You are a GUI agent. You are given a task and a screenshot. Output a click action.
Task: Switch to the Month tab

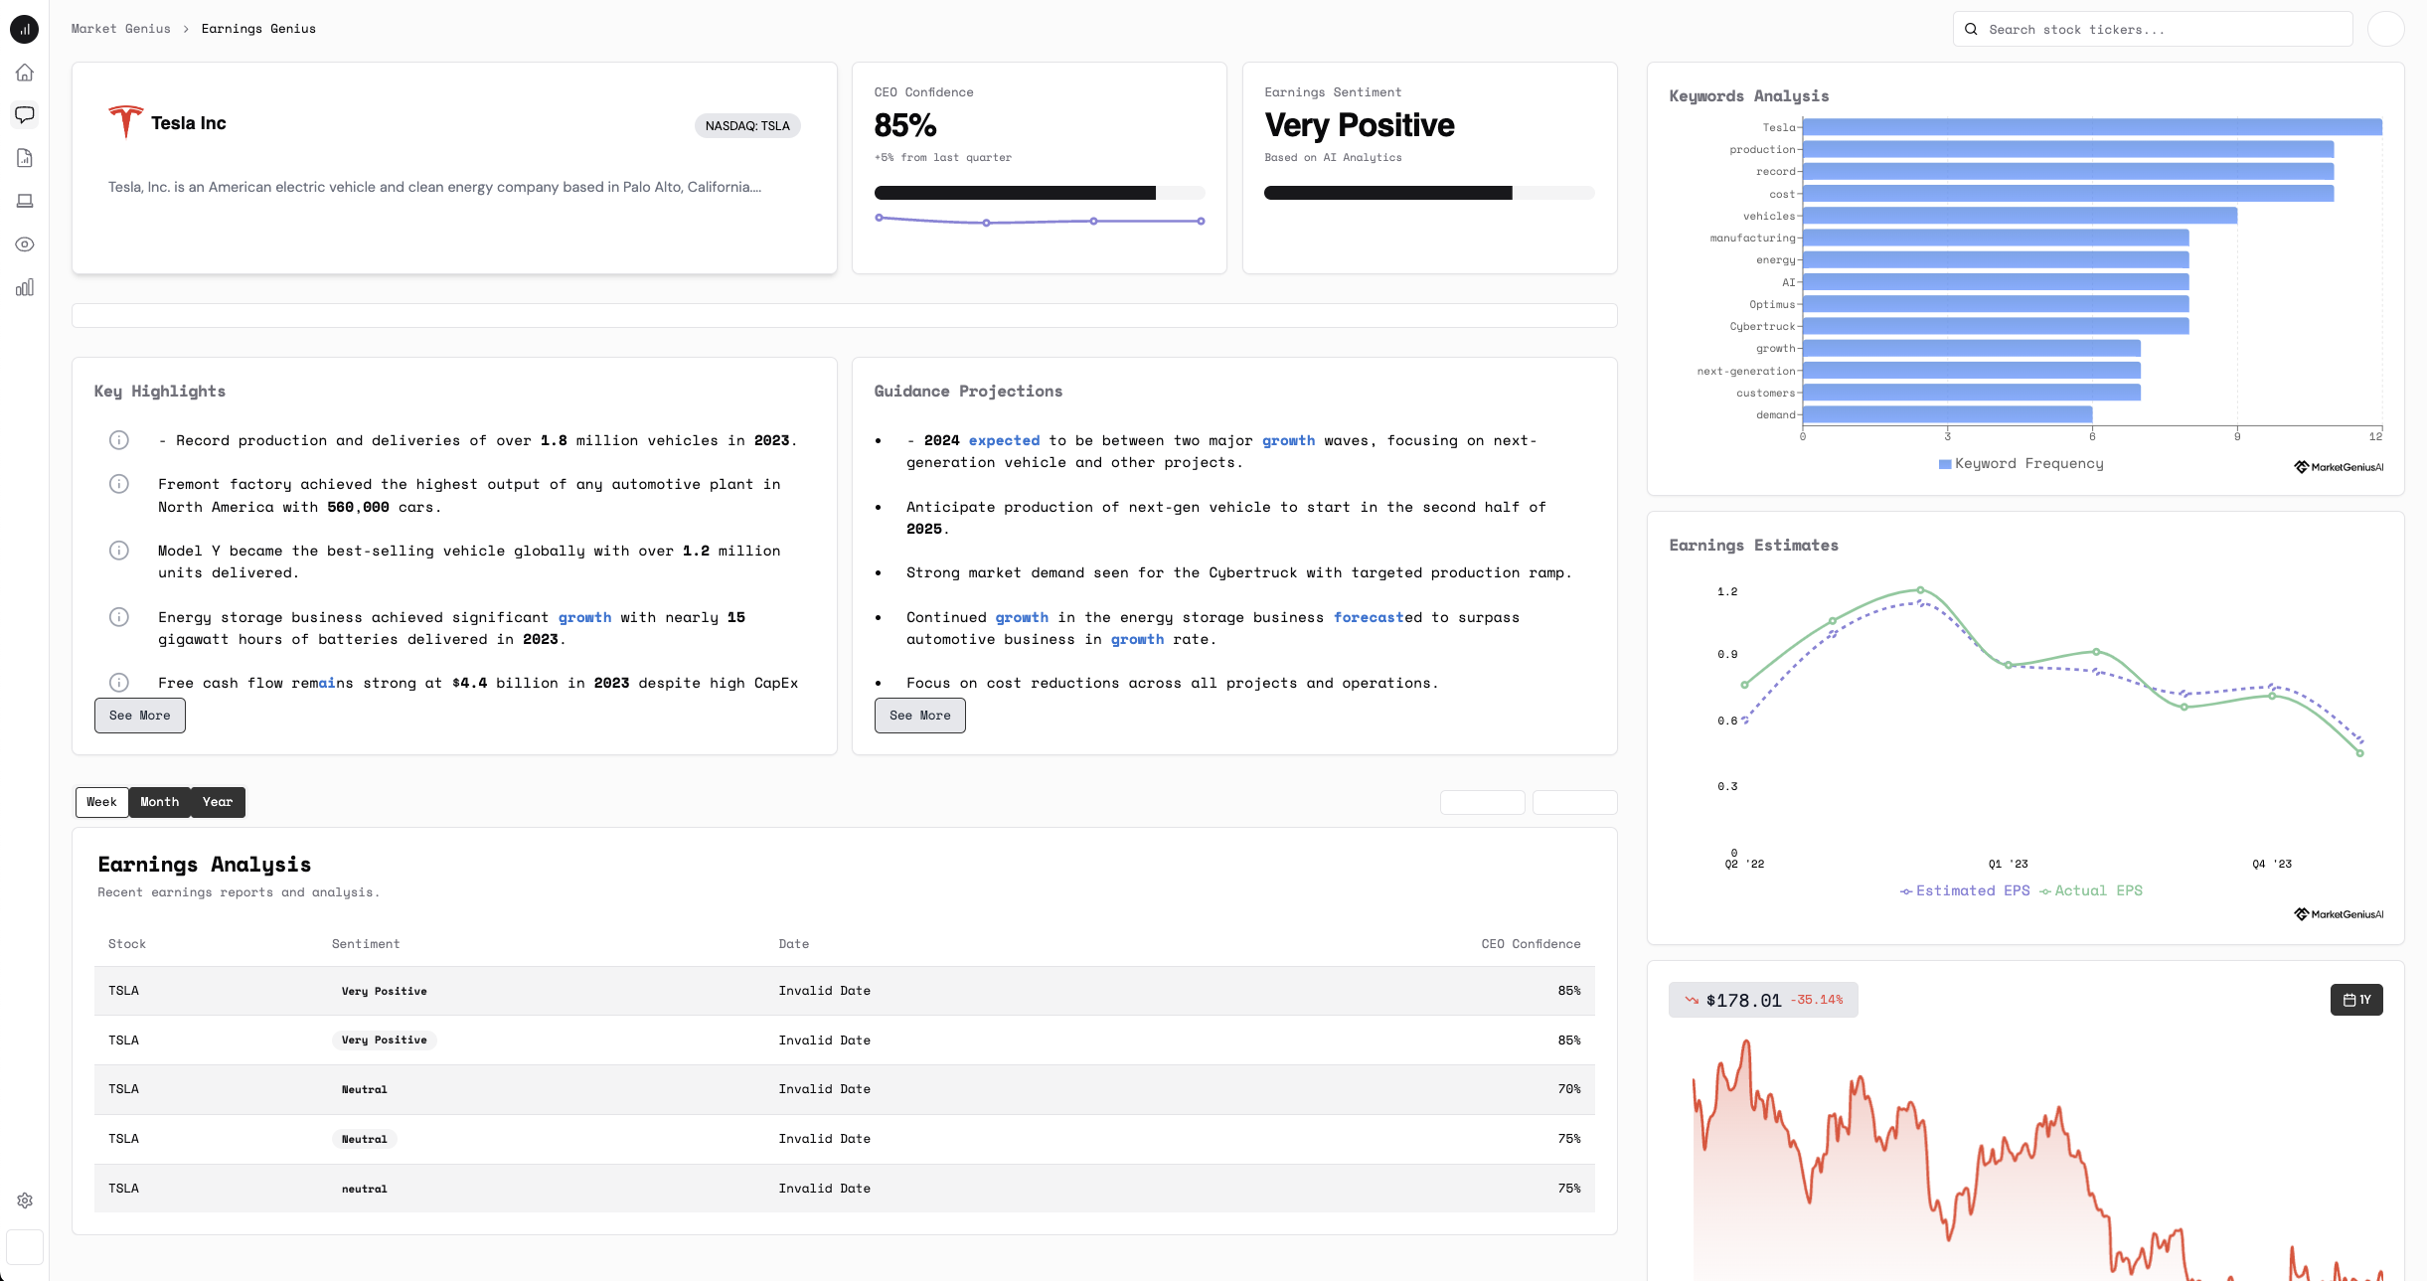160,802
